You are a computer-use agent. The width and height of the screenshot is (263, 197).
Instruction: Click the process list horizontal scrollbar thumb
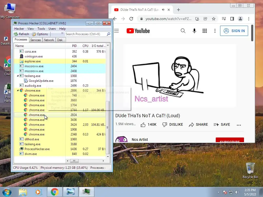[x=74, y=161]
